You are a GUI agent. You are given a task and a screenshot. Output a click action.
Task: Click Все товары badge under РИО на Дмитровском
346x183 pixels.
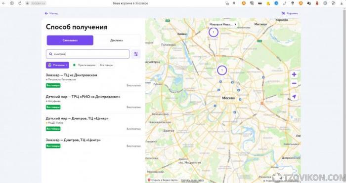point(53,107)
